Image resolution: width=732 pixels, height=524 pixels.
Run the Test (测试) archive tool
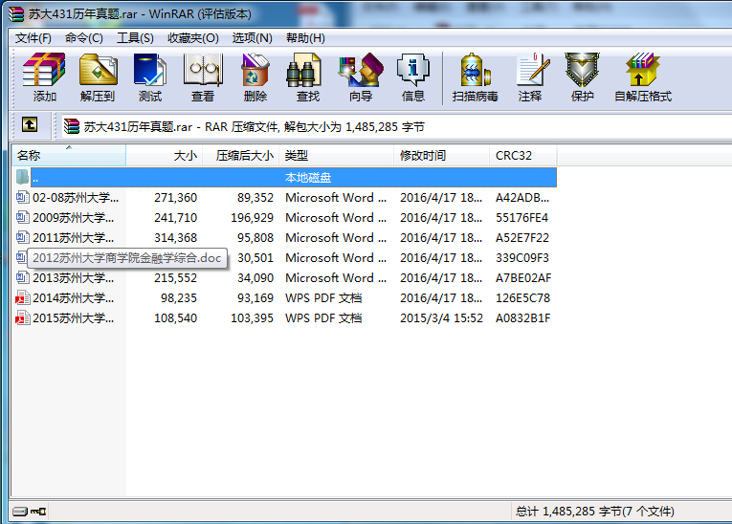[x=150, y=70]
